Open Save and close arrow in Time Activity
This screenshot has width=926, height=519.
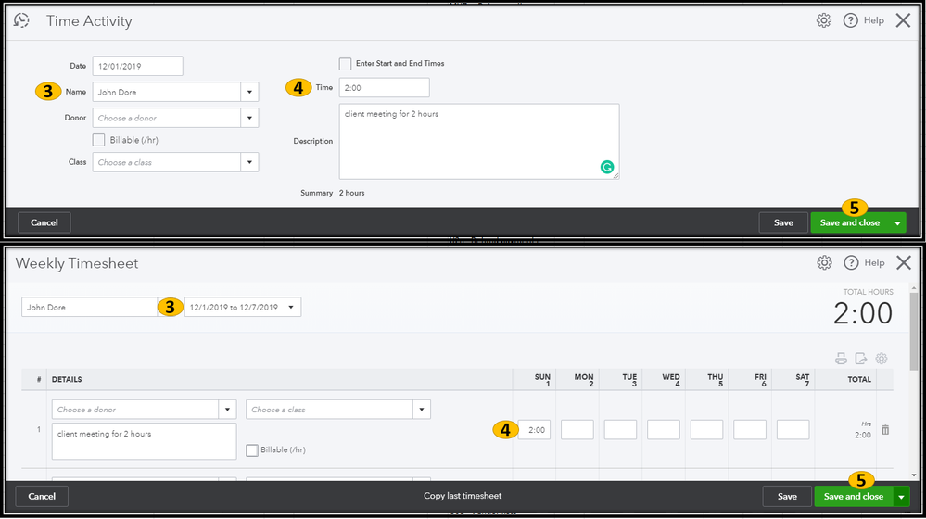tap(897, 222)
